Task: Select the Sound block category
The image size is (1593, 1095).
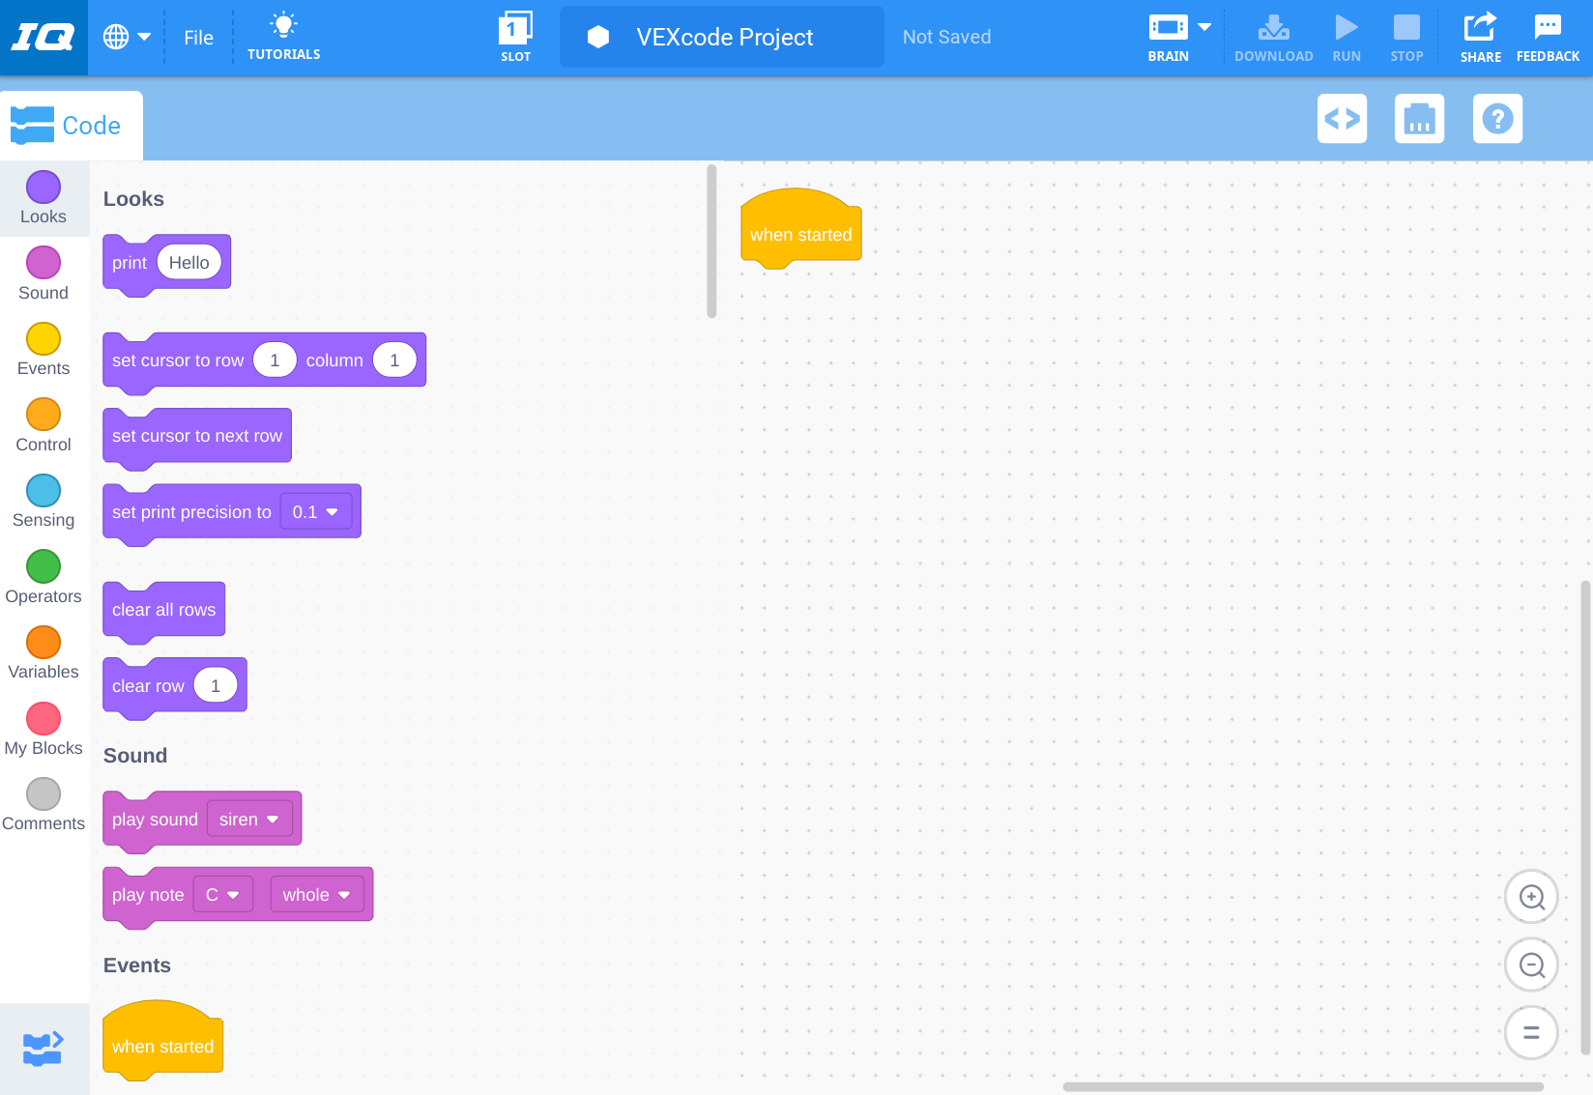Action: pyautogui.click(x=43, y=273)
